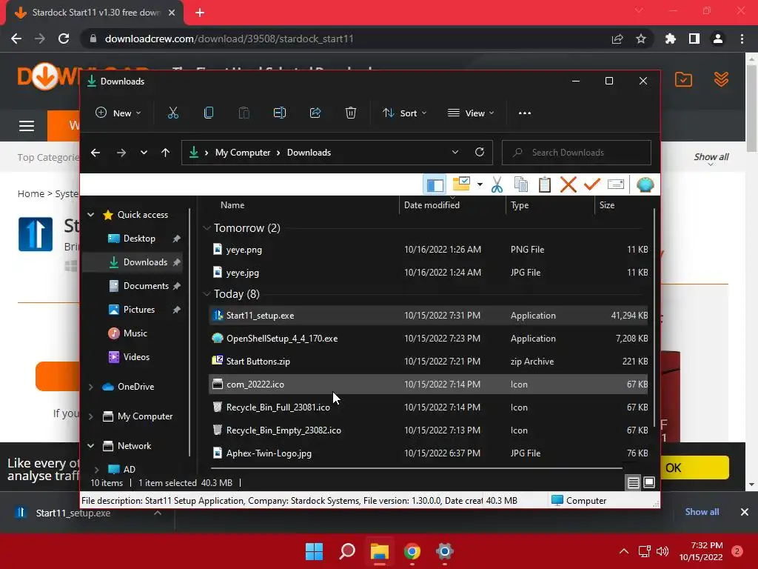Expand My Computer tree node
758x569 pixels.
pyautogui.click(x=91, y=416)
